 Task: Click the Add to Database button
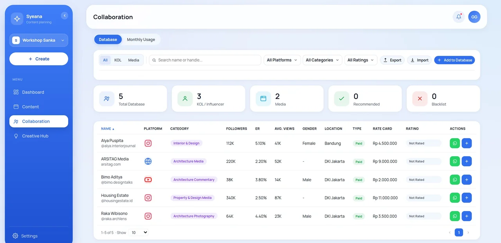[x=454, y=60]
